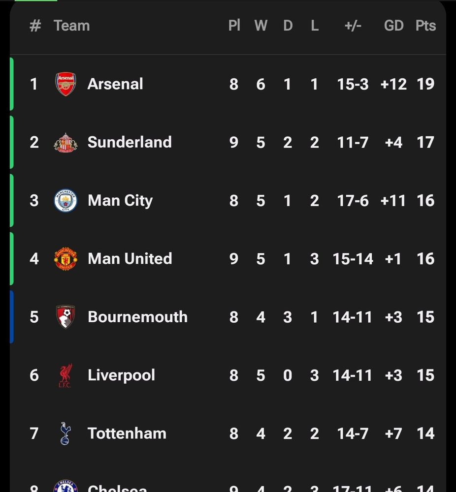
Task: Open the Arsenal club crest
Action: 65,84
